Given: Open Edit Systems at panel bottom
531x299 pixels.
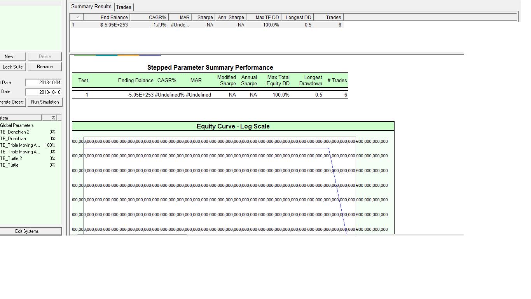Looking at the screenshot, I should pyautogui.click(x=27, y=231).
